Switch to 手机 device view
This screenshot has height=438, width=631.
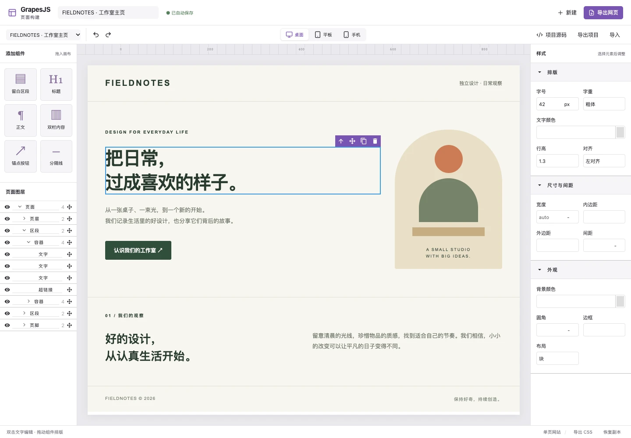click(352, 35)
